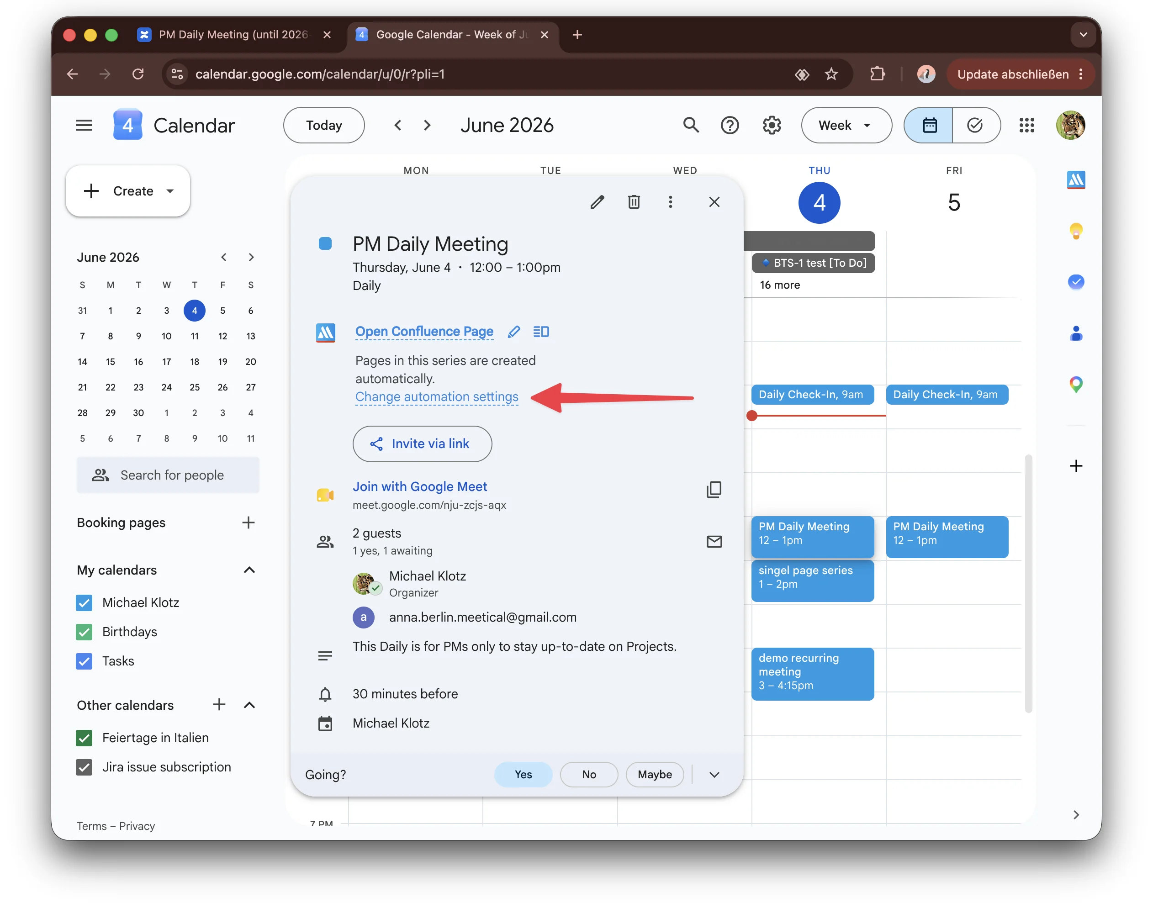Open Confluence page side panel icon

pyautogui.click(x=540, y=332)
